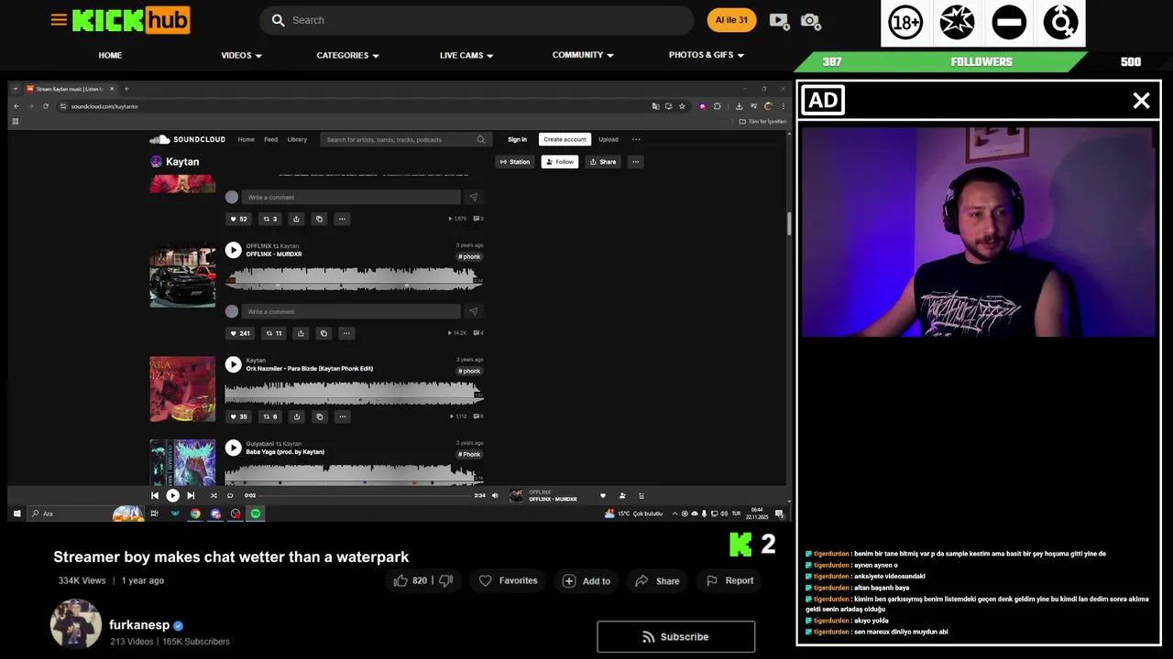Click the Ai ile 31 orange button
The height and width of the screenshot is (659, 1173).
[731, 20]
